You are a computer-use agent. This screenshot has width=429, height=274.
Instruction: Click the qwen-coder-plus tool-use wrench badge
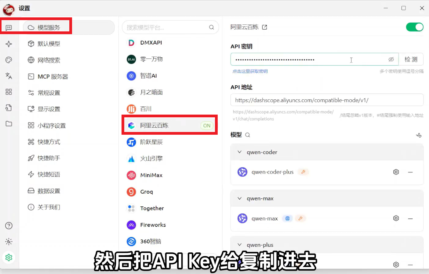coord(303,172)
